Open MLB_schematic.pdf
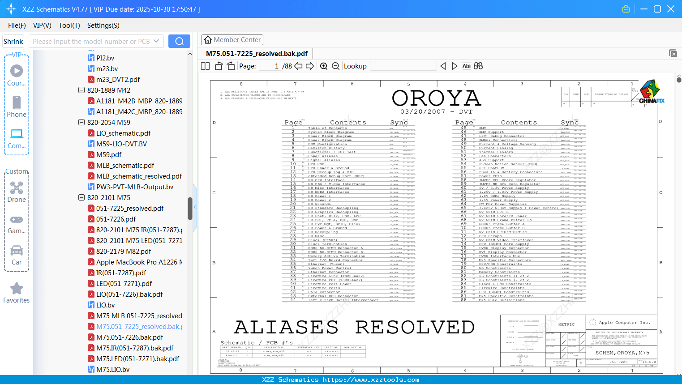 click(121, 165)
